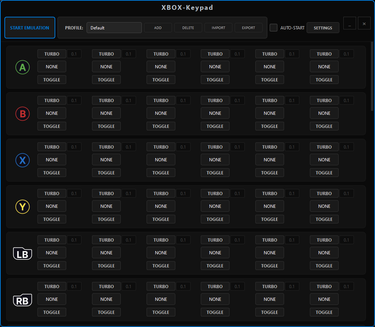Click the RB bumper icon
Screen dimensions: 375x327
coord(23,300)
